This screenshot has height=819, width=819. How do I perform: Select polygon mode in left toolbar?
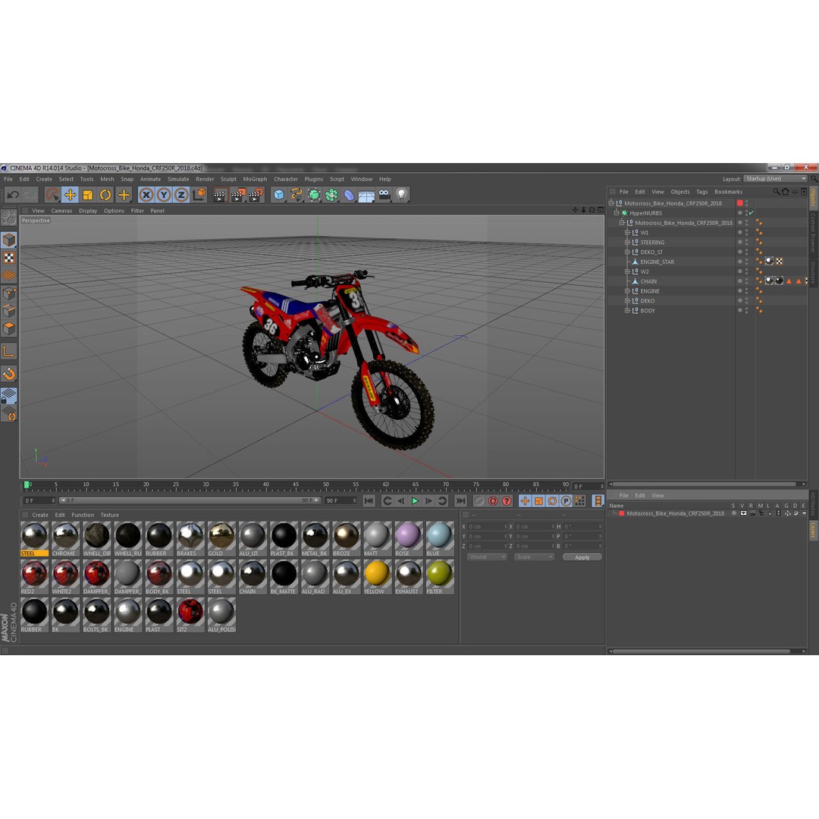pos(9,328)
